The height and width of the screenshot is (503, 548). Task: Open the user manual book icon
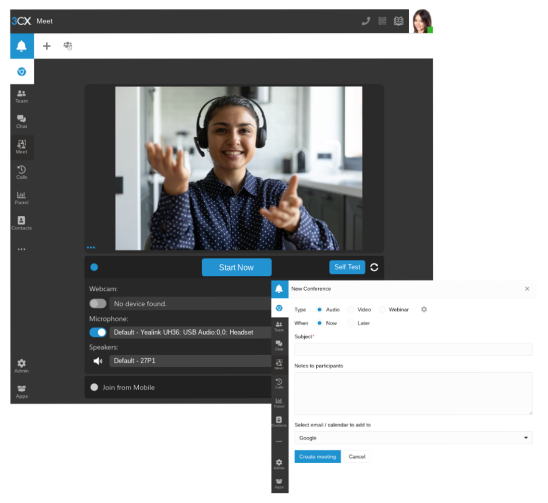point(398,21)
